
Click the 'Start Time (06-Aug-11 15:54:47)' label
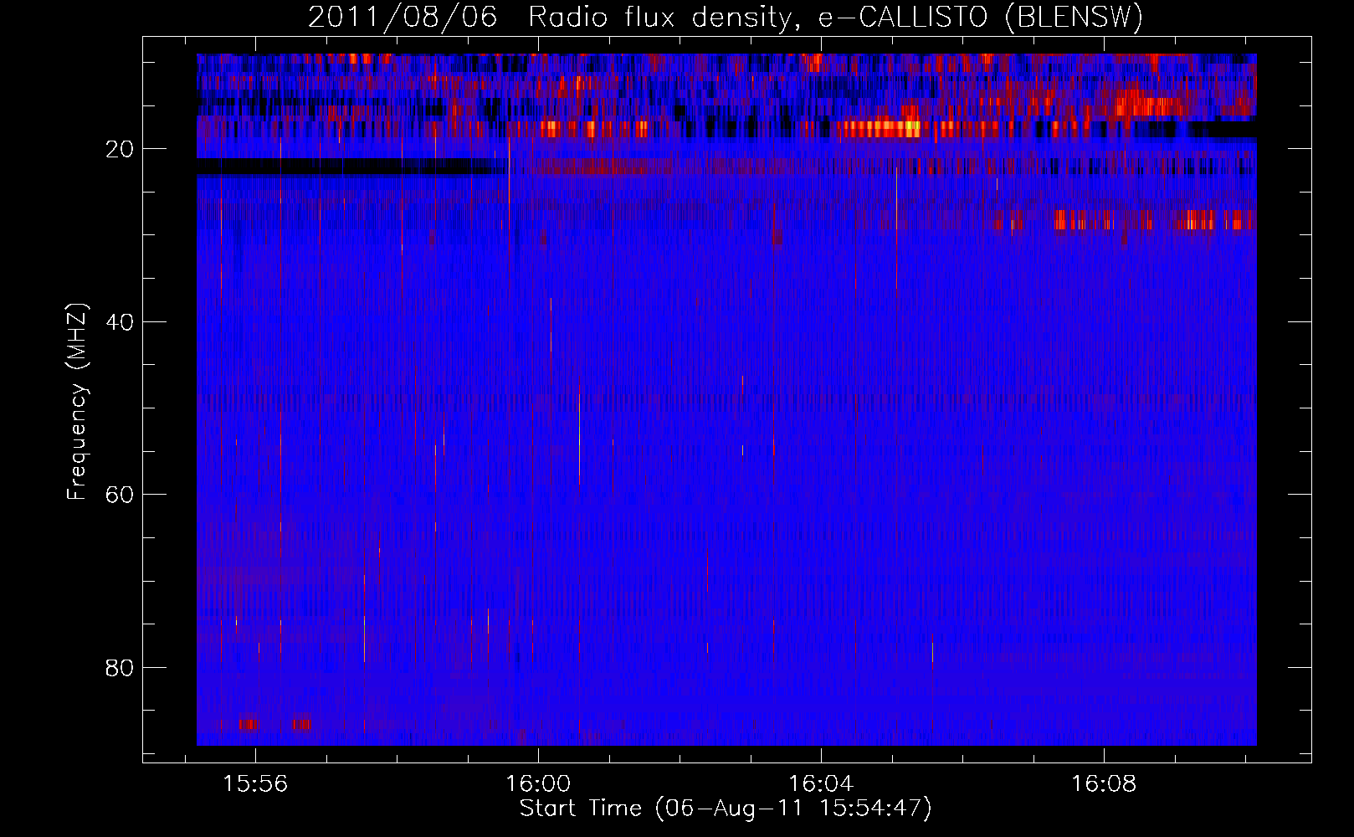point(726,809)
